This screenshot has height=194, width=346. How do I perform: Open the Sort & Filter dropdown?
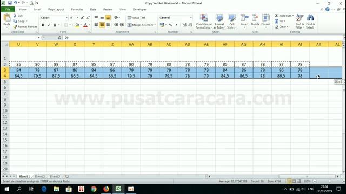coord(300,22)
